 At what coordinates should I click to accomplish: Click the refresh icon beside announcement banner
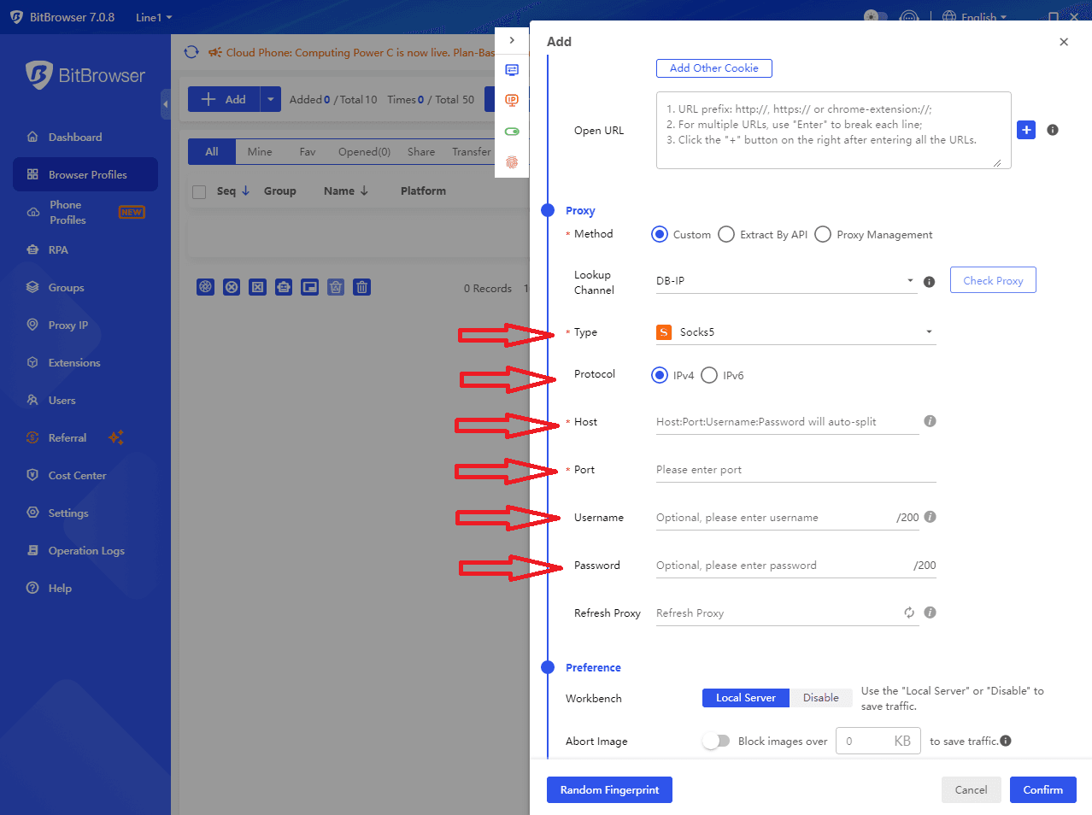191,52
